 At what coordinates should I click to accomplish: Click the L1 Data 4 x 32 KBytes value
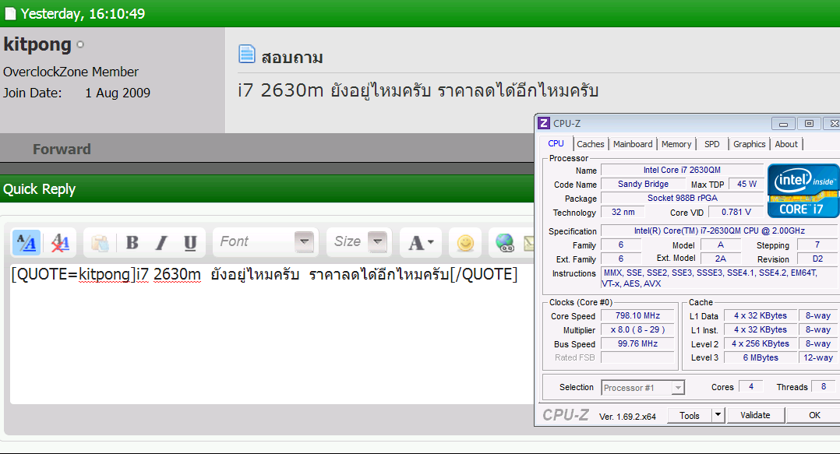coord(761,315)
